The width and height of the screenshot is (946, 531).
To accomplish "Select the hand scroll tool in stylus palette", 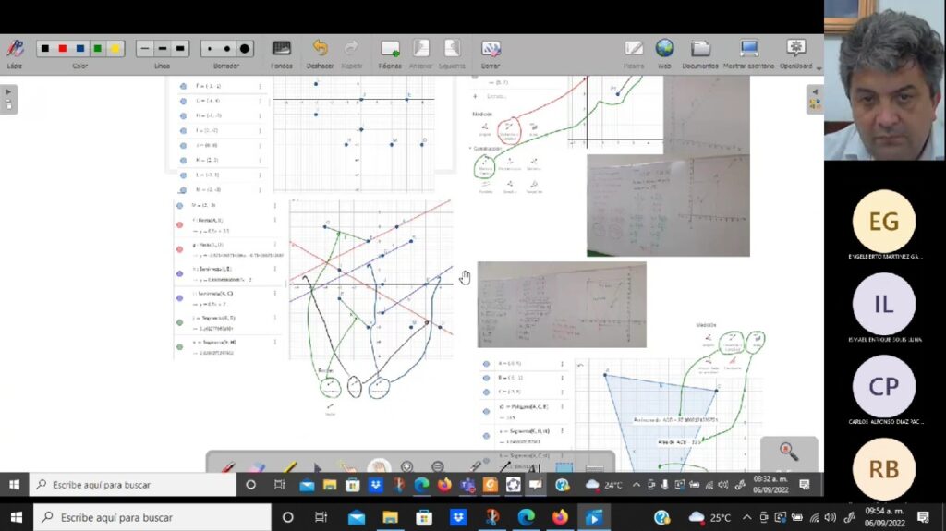I will tap(380, 466).
